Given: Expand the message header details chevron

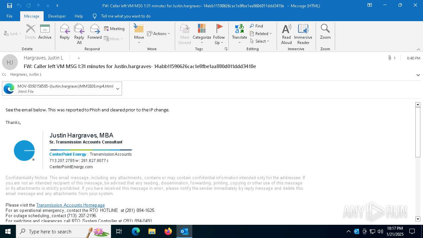Looking at the screenshot, I should coord(418,75).
